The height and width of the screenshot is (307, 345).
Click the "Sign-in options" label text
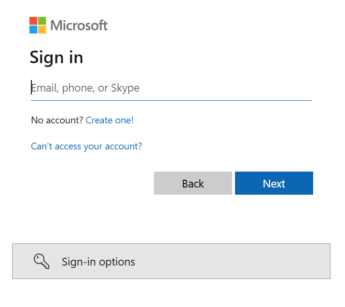(x=98, y=262)
